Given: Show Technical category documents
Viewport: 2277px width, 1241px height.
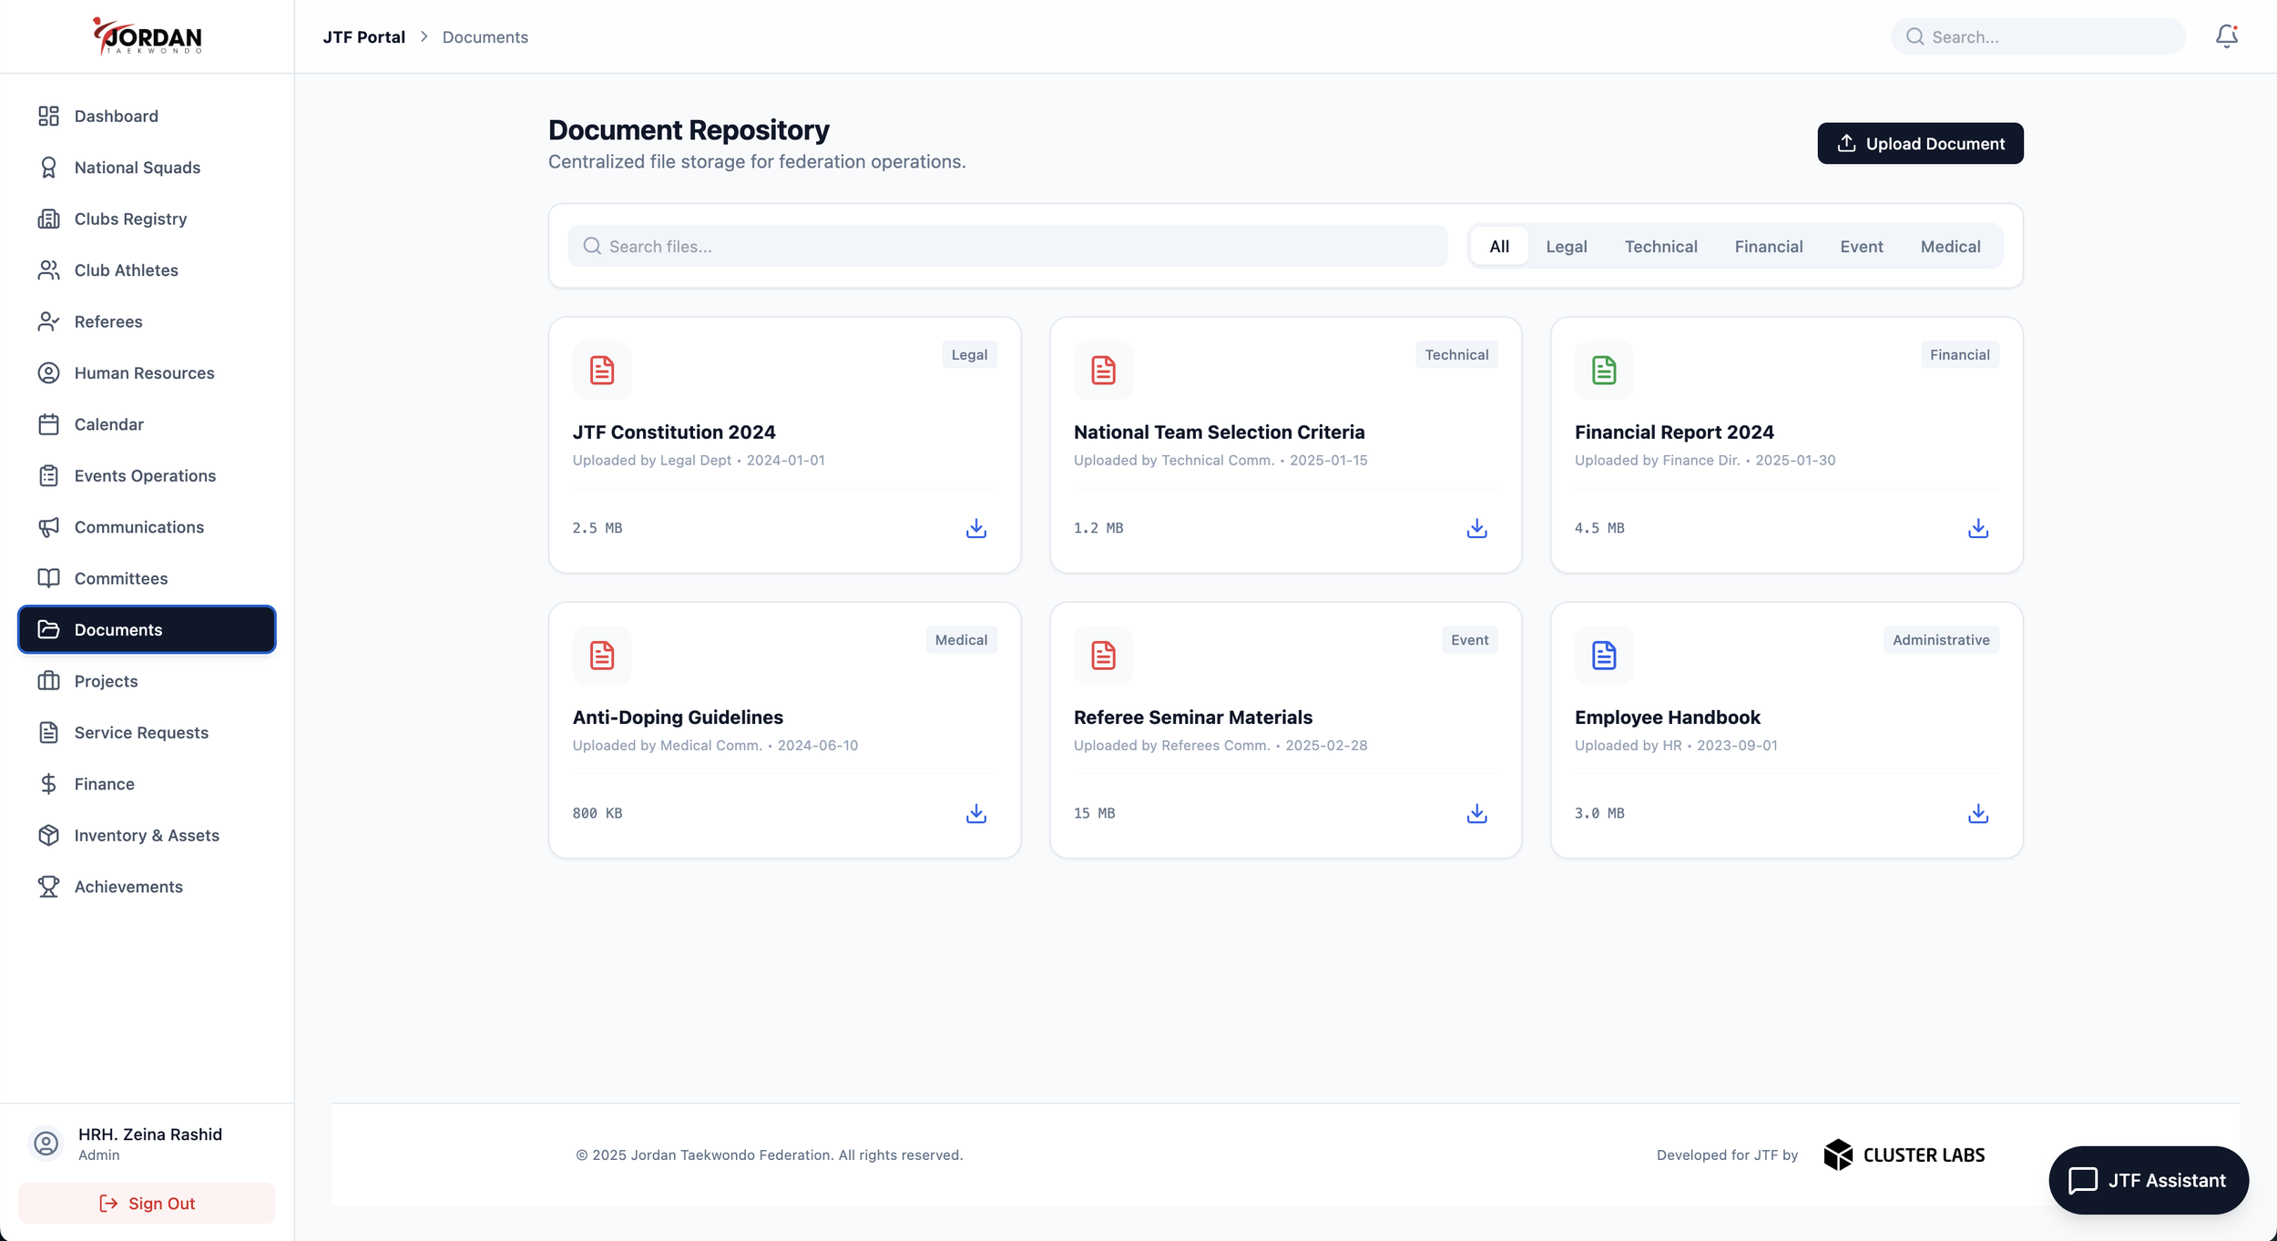Looking at the screenshot, I should [x=1660, y=246].
